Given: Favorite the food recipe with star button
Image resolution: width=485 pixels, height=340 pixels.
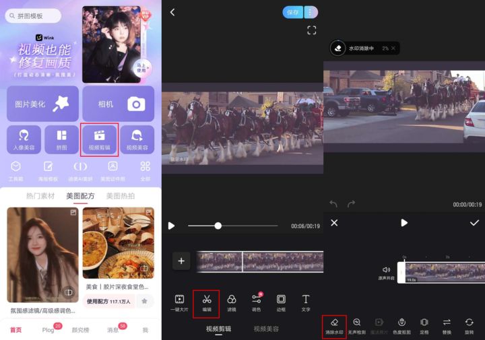Looking at the screenshot, I should (144, 301).
